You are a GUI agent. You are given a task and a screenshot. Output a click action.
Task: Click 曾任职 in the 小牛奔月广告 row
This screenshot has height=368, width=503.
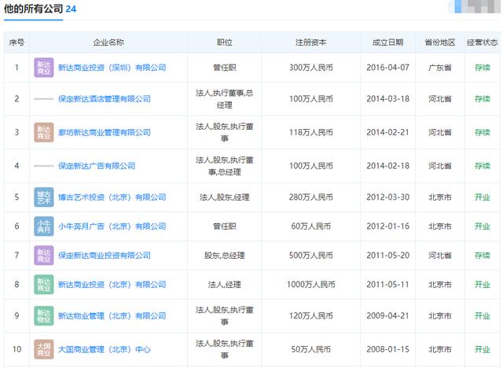tap(225, 226)
